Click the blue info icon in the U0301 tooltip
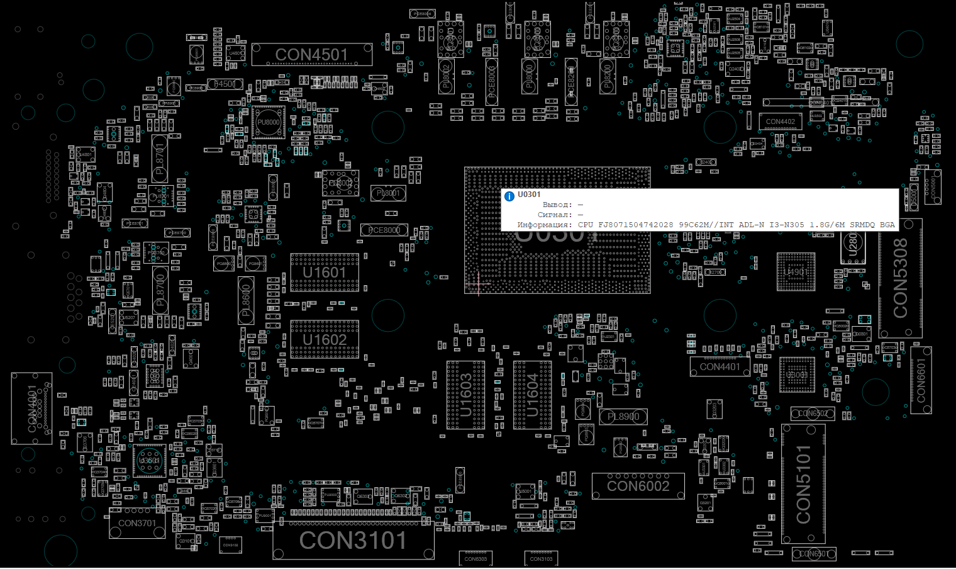956x569 pixels. (x=509, y=196)
